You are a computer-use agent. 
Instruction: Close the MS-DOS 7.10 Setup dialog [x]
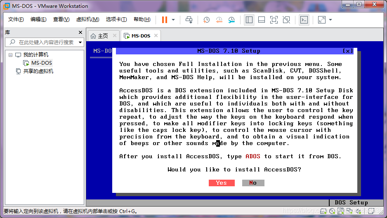[x=348, y=51]
